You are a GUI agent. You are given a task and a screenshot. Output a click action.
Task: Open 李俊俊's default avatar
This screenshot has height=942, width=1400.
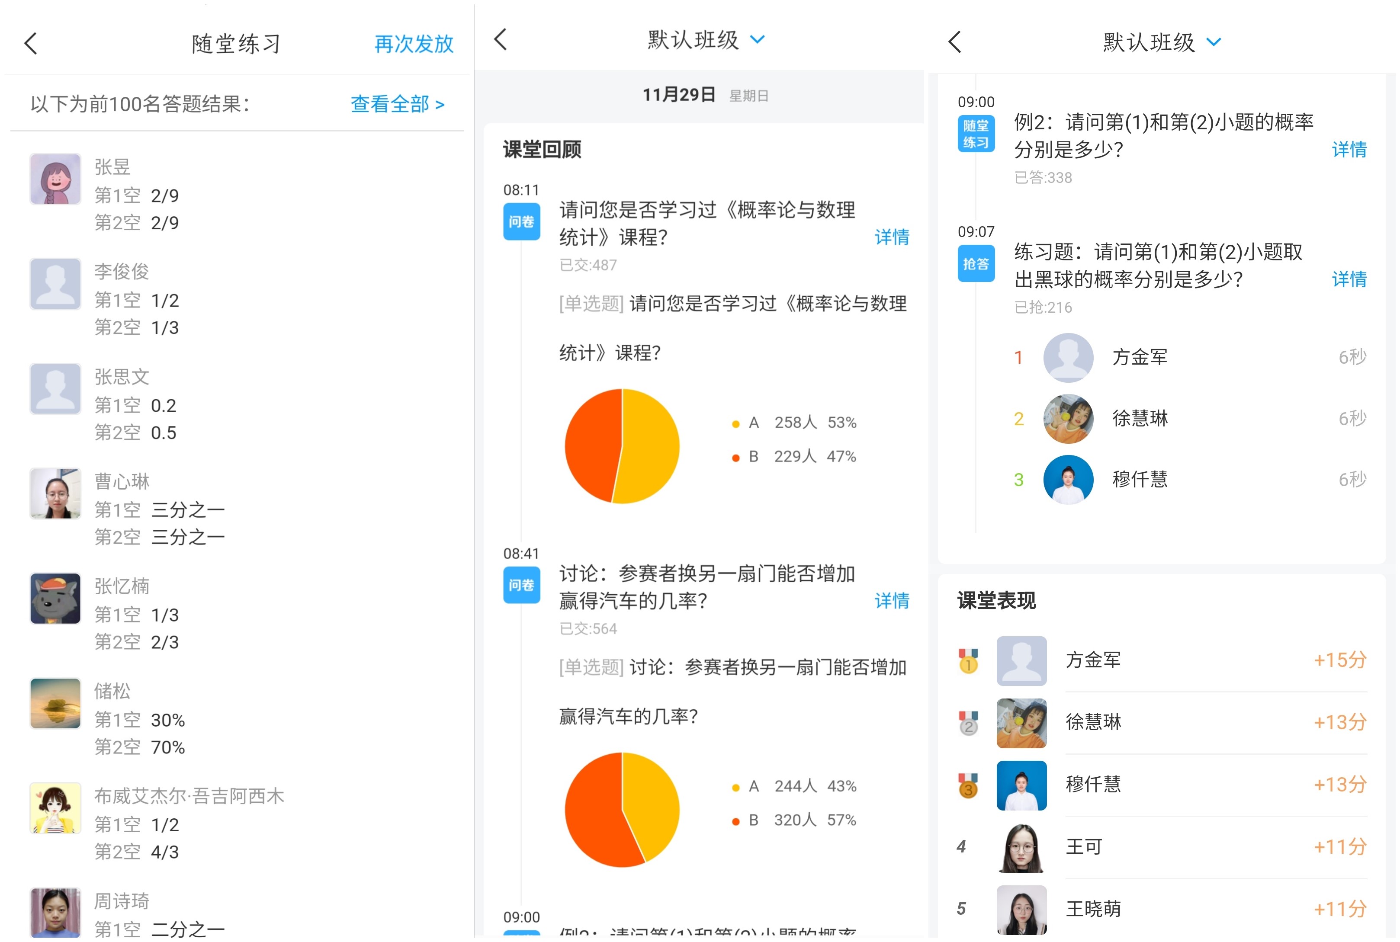click(55, 284)
